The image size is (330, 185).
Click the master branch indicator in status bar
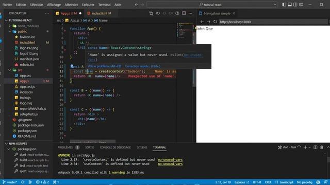(10, 182)
